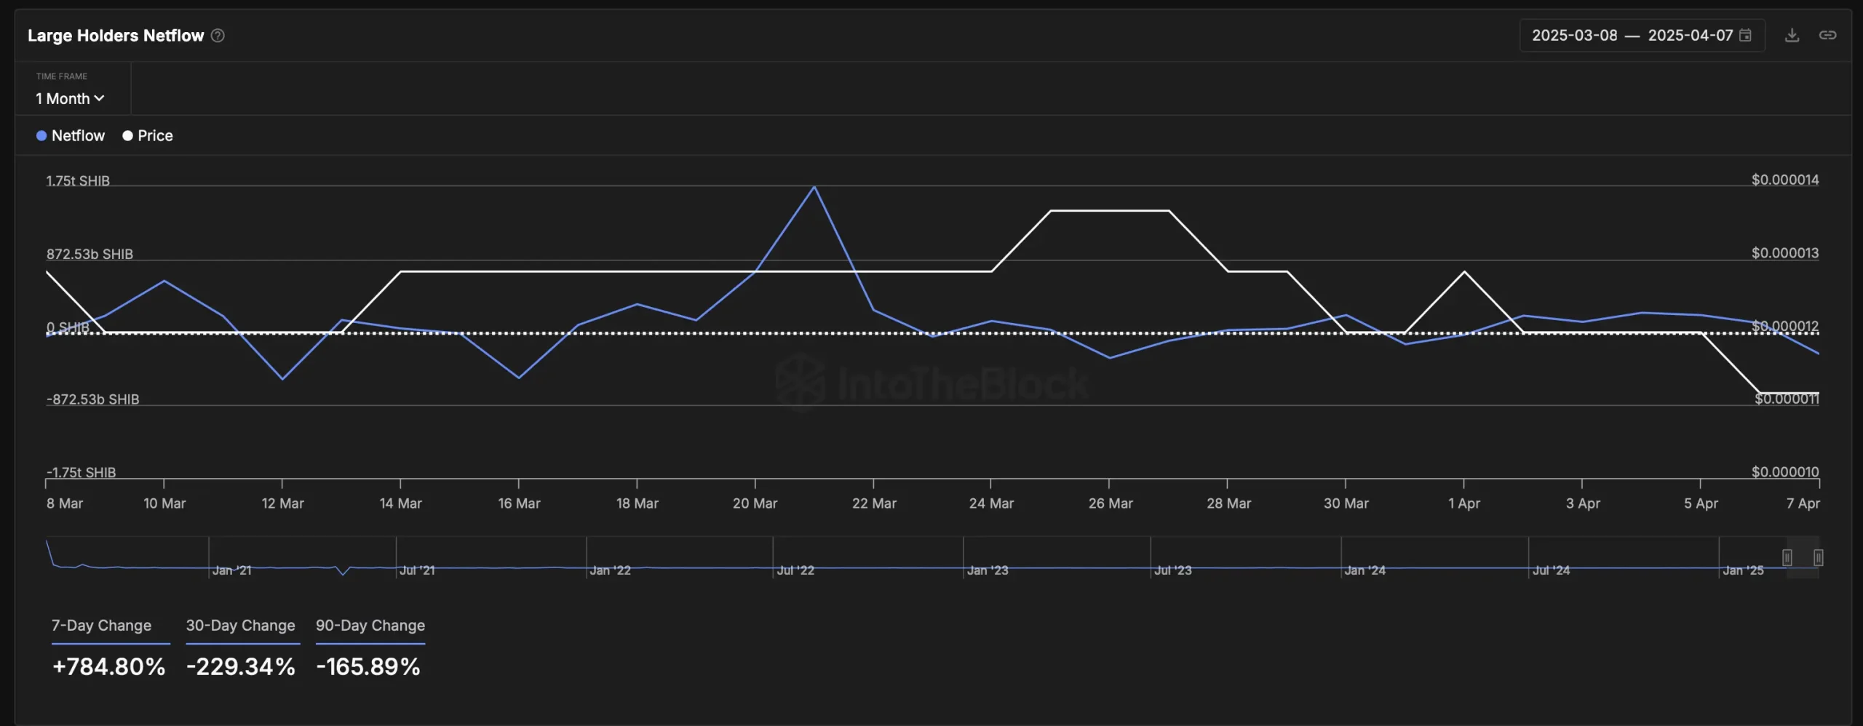This screenshot has height=726, width=1863.
Task: Click the Jan '21 navigator label
Action: (x=231, y=570)
